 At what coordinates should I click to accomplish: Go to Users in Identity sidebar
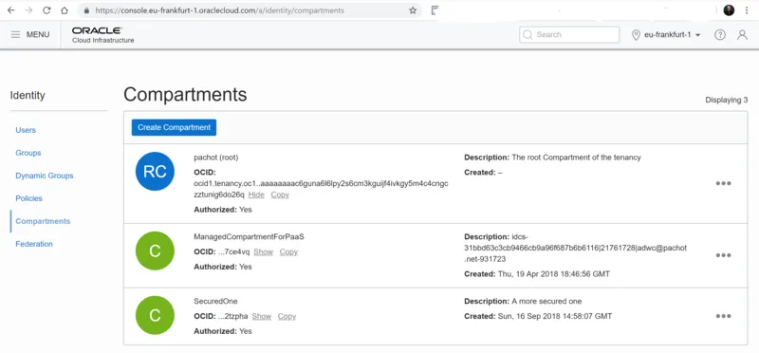tap(26, 130)
